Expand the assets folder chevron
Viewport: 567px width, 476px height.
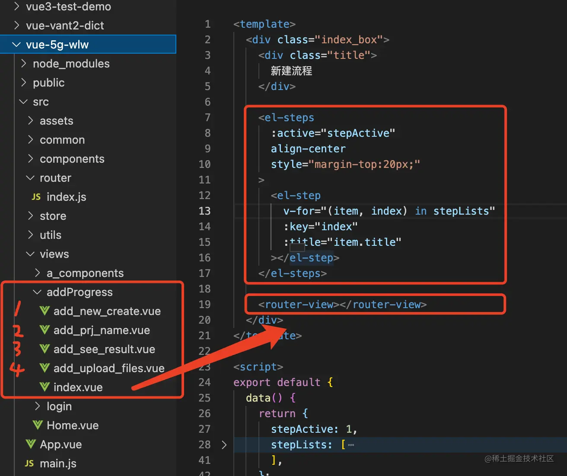tap(31, 121)
